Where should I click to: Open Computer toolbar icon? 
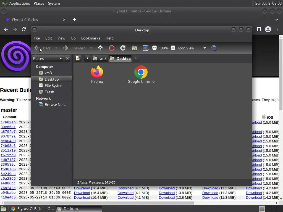146,48
